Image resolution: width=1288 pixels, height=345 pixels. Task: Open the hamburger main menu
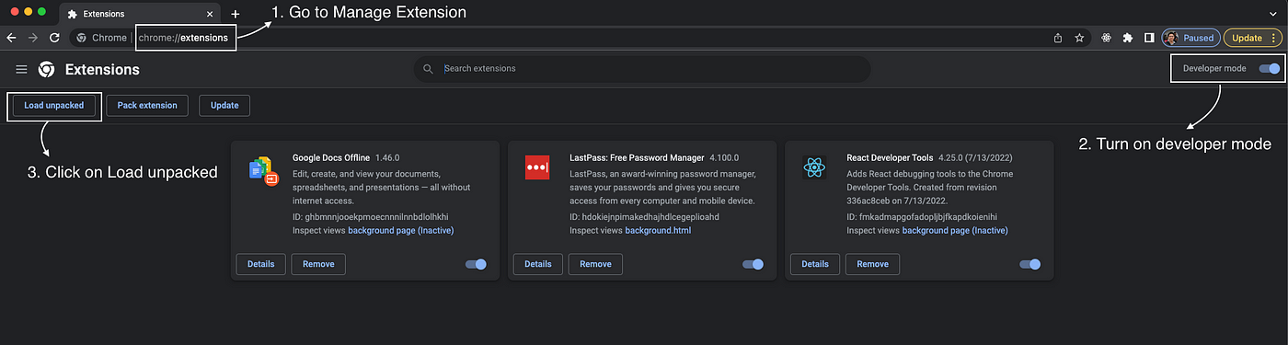(21, 69)
